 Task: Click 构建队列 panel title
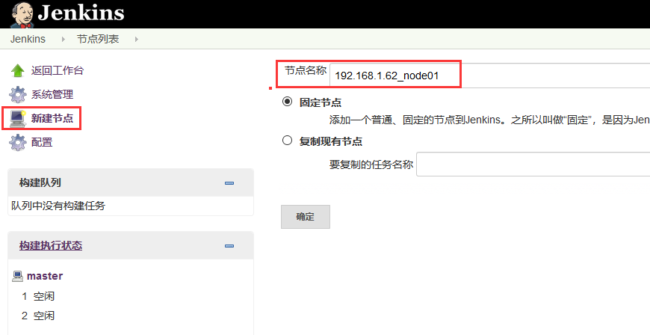click(40, 182)
